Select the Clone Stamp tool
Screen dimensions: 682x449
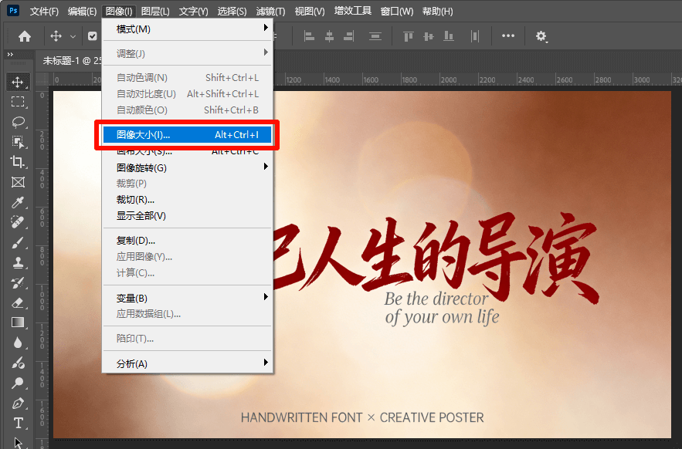pyautogui.click(x=19, y=262)
